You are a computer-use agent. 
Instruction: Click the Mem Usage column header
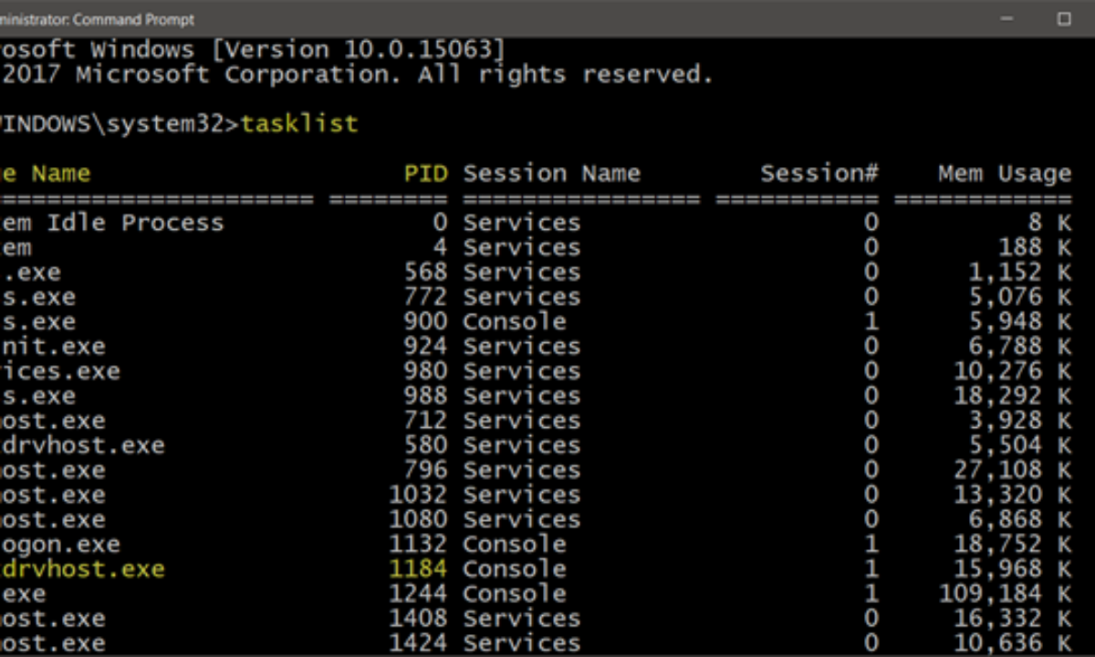[1004, 173]
